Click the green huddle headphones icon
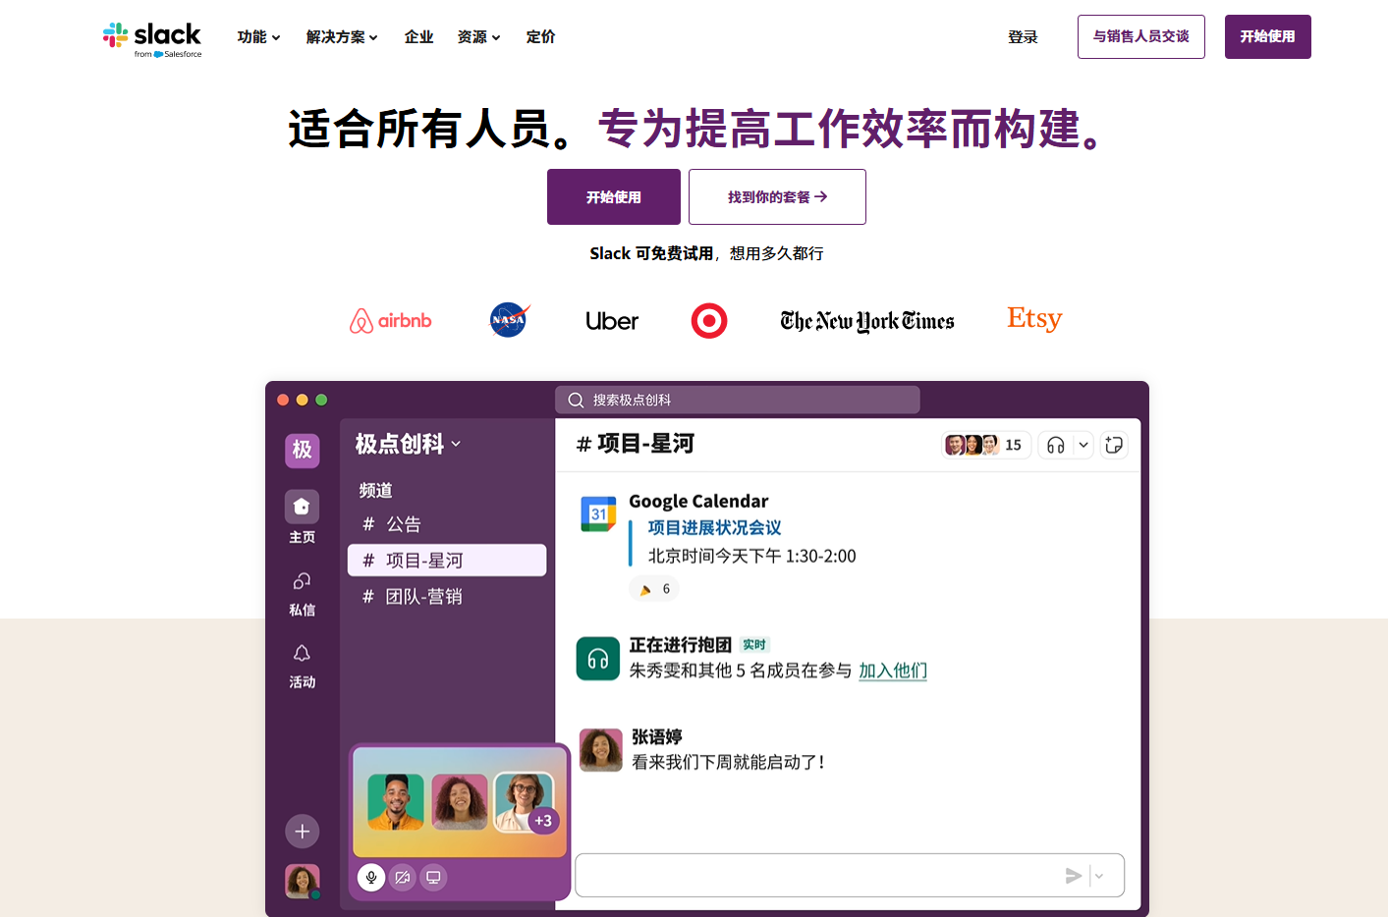This screenshot has height=917, width=1388. tap(598, 659)
